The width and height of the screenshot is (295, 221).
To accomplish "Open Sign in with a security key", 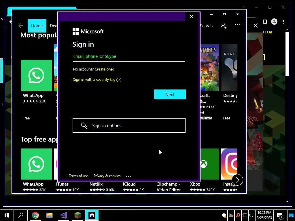I will tap(94, 79).
